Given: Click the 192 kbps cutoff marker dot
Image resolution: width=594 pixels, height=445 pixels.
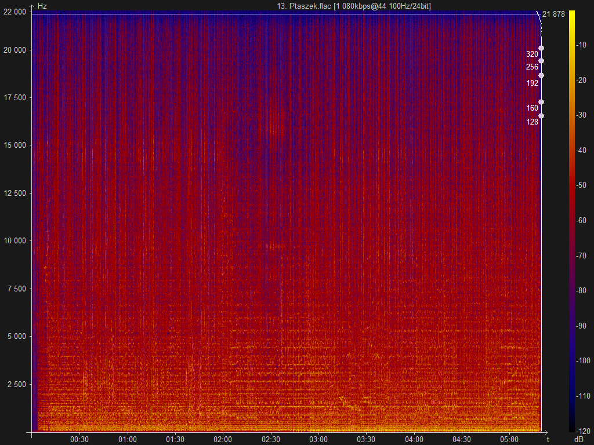Looking at the screenshot, I should point(541,75).
